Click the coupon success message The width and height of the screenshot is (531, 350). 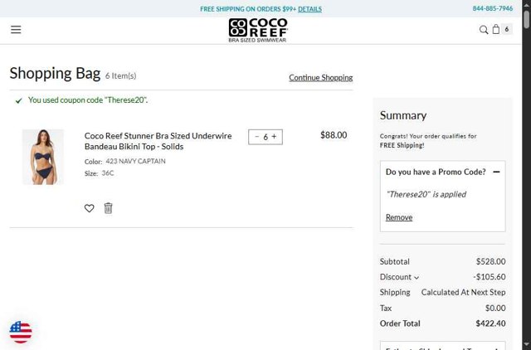[x=88, y=100]
